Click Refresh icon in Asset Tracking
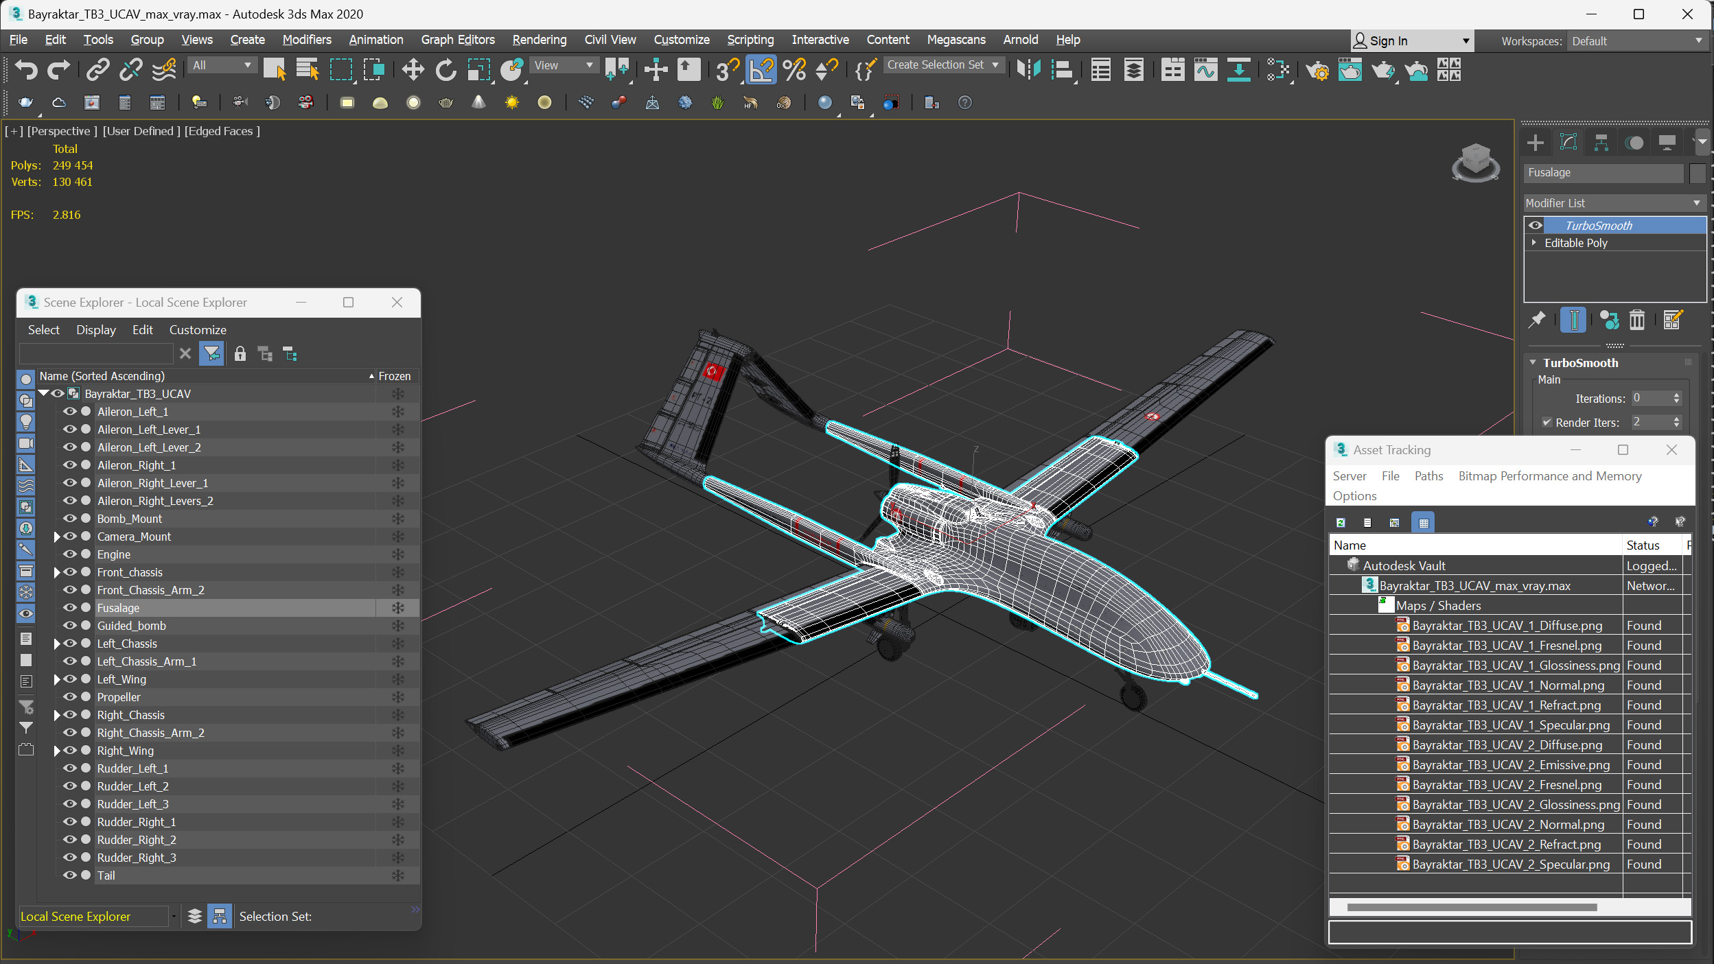 pyautogui.click(x=1340, y=522)
